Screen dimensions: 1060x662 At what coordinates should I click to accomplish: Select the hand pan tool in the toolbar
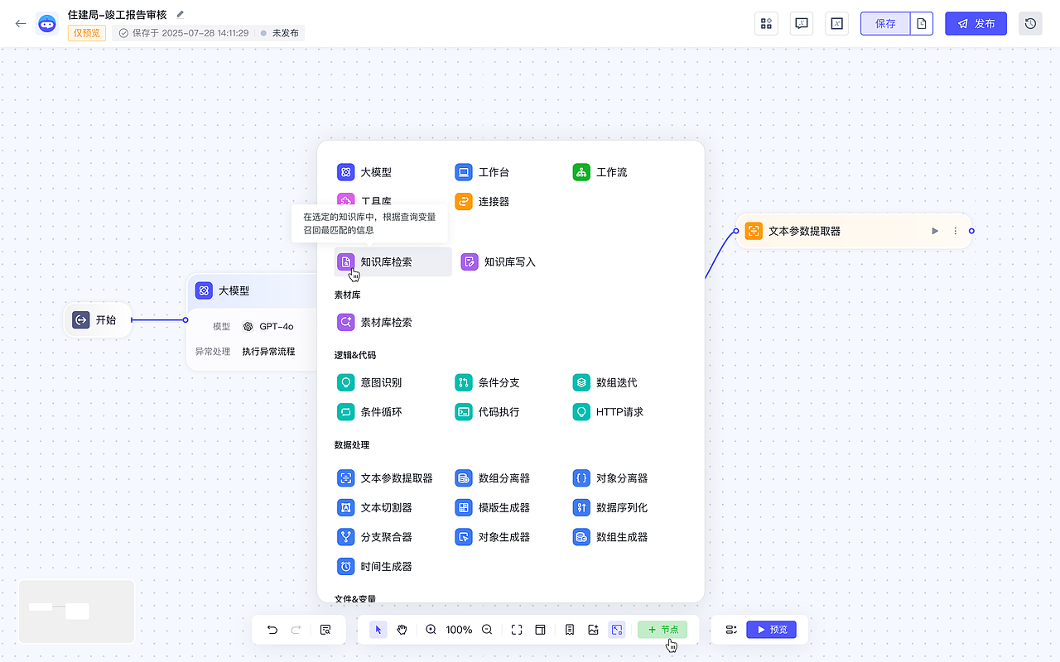click(x=402, y=630)
